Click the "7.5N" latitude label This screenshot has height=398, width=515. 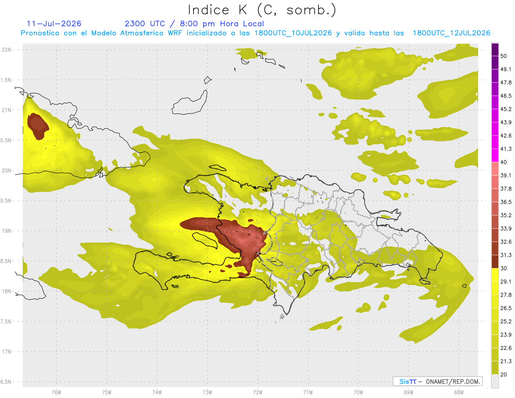pyautogui.click(x=6, y=322)
